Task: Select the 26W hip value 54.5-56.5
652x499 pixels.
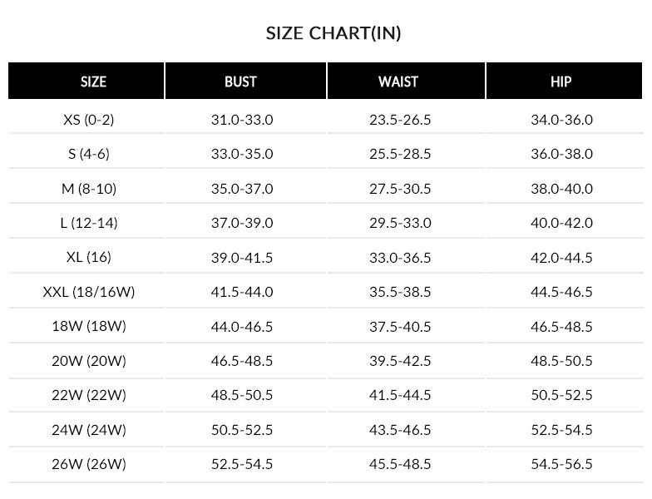Action: pyautogui.click(x=562, y=464)
